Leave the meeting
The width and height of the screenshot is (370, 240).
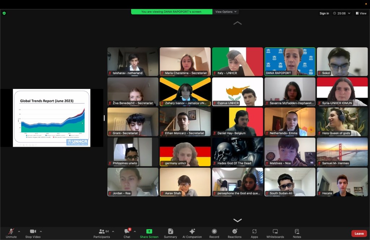359,233
